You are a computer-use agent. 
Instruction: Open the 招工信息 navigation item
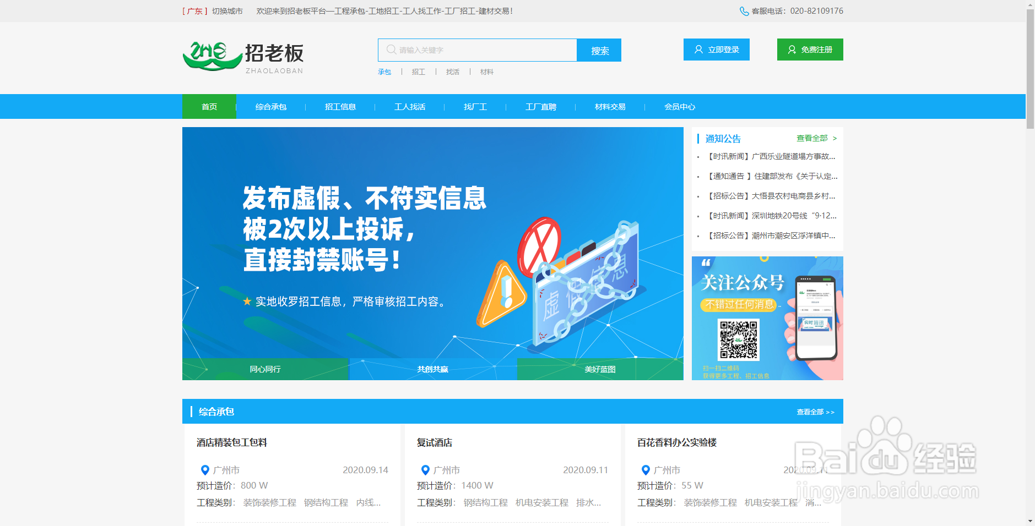340,107
